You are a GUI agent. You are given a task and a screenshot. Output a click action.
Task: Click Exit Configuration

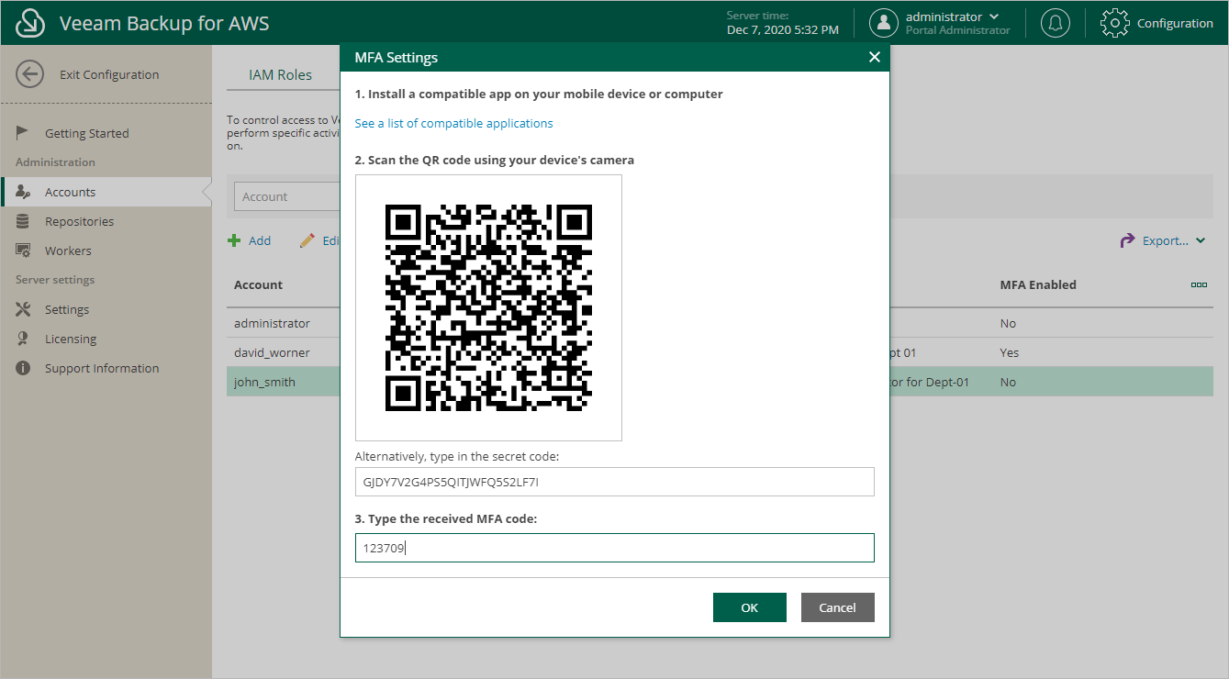point(109,74)
